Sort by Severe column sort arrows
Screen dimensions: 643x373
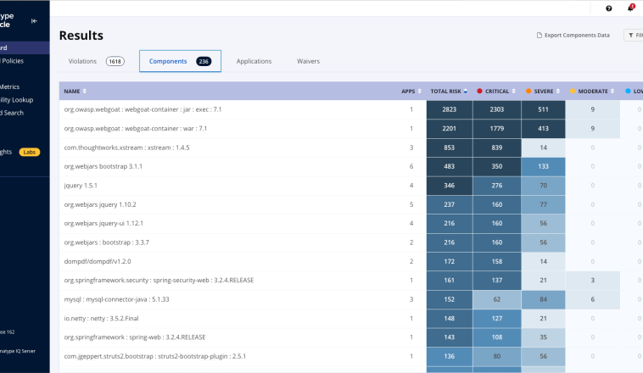click(x=558, y=91)
